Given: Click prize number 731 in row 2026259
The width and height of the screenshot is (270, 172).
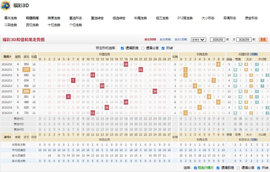Looking at the screenshot, I should [x=26, y=113].
